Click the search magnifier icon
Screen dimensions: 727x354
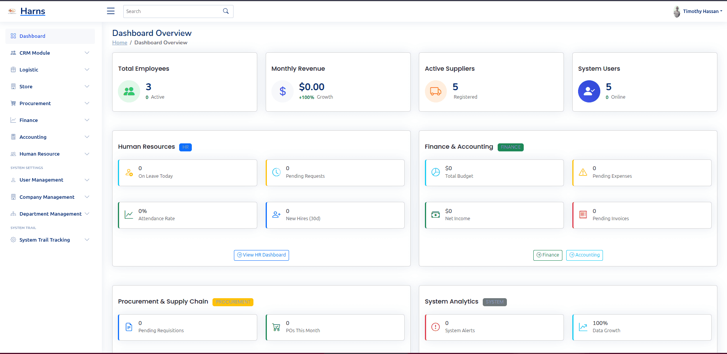point(226,11)
